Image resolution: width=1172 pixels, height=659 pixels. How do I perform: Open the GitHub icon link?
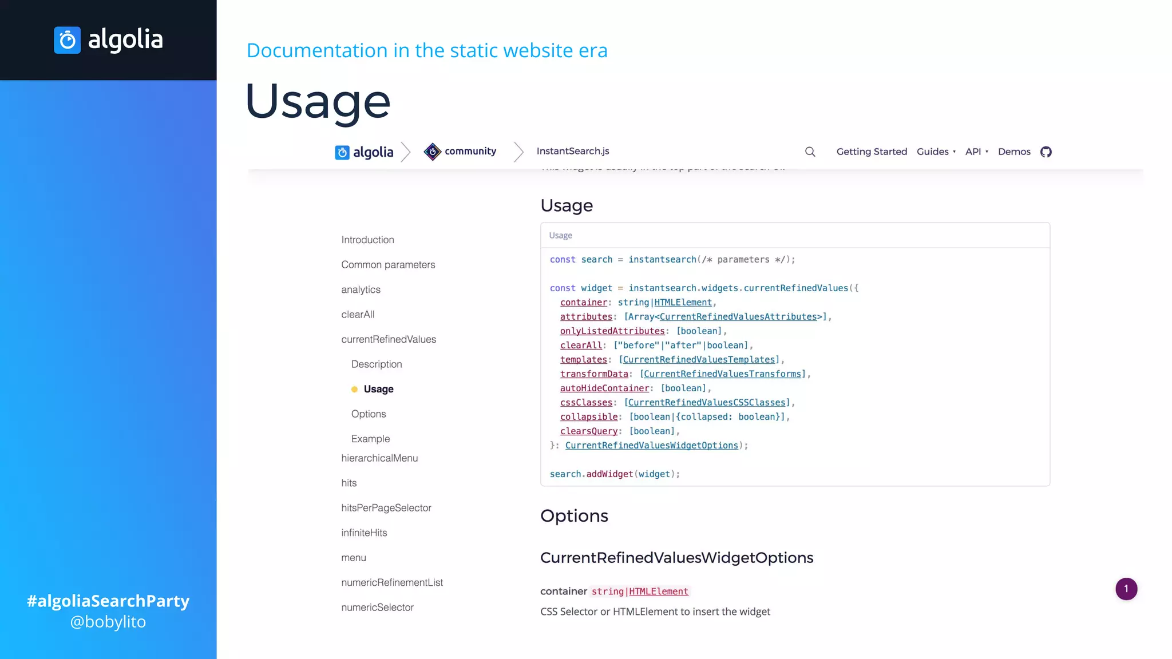1046,152
